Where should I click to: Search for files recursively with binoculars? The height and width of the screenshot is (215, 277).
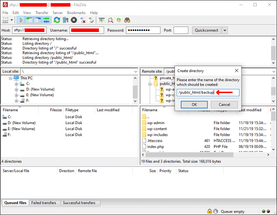point(127,20)
